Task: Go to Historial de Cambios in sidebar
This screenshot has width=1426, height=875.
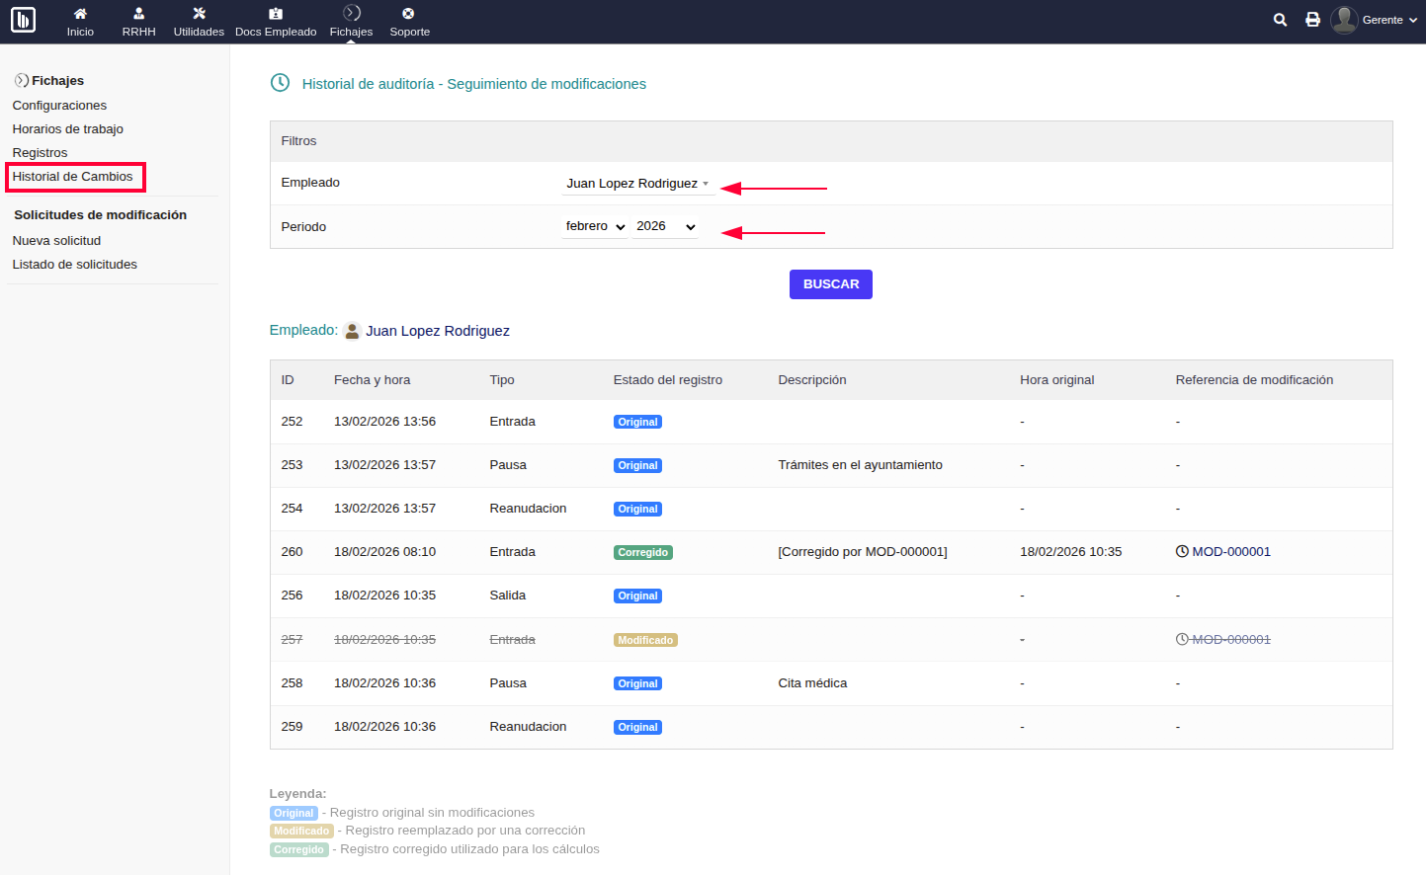Action: (x=72, y=177)
